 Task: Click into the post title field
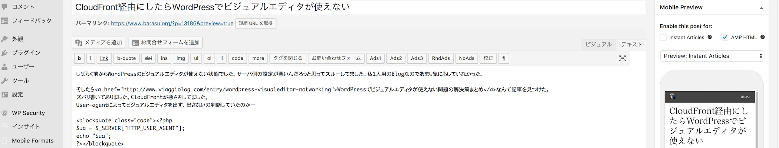[359, 7]
